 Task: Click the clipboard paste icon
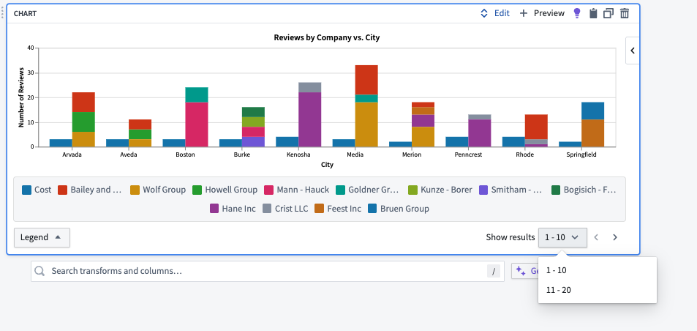tap(593, 13)
